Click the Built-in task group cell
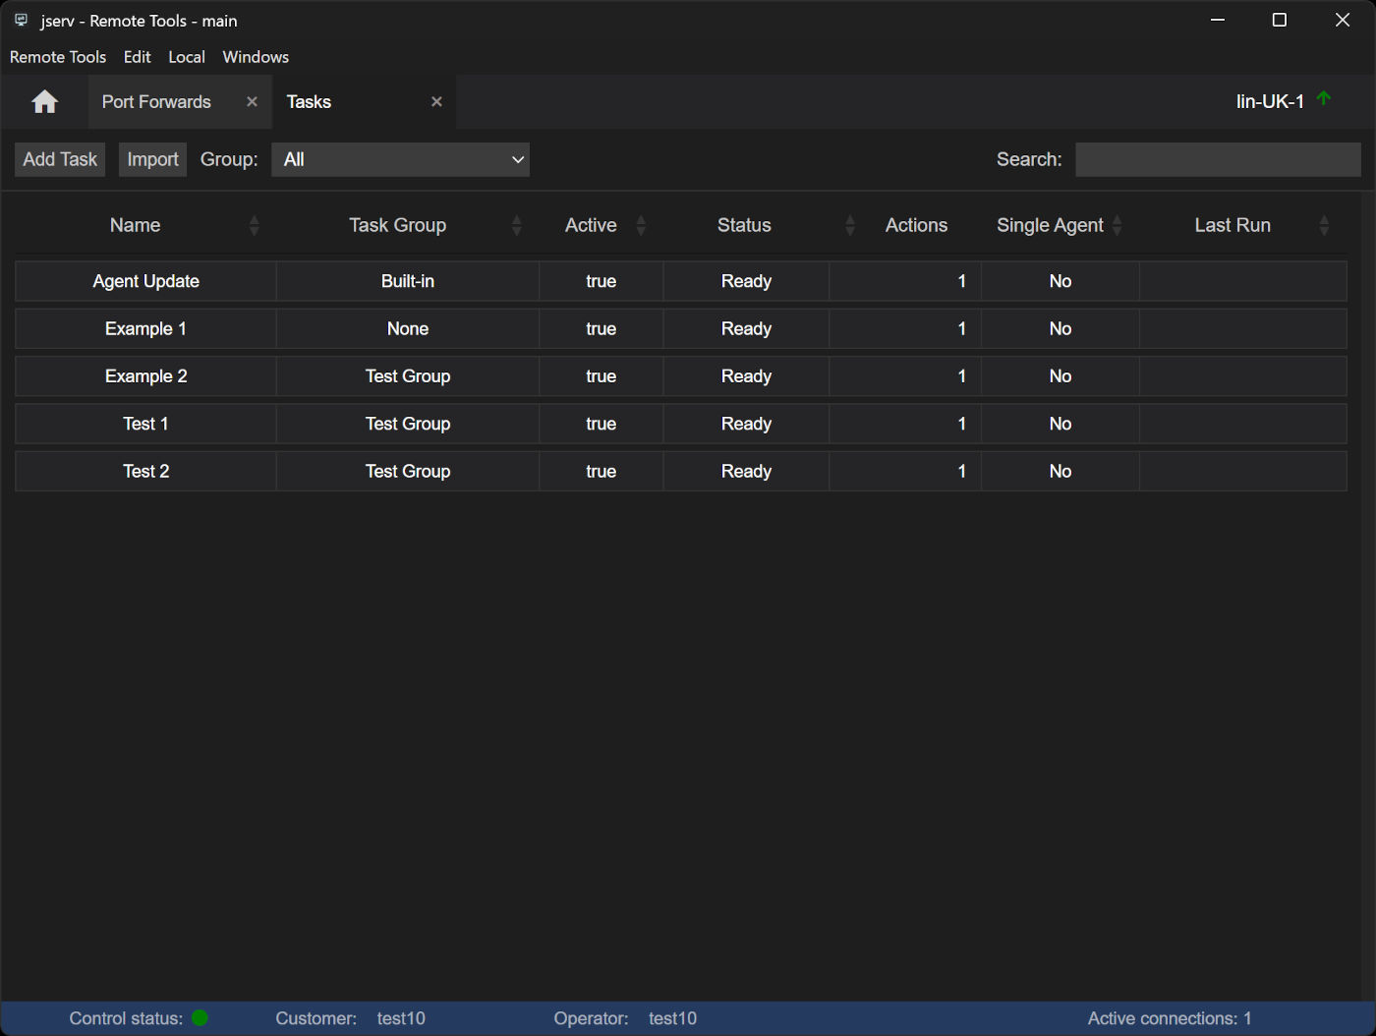Viewport: 1376px width, 1036px height. click(408, 281)
